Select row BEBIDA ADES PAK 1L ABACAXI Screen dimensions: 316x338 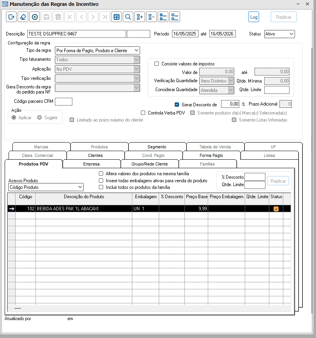click(x=149, y=208)
